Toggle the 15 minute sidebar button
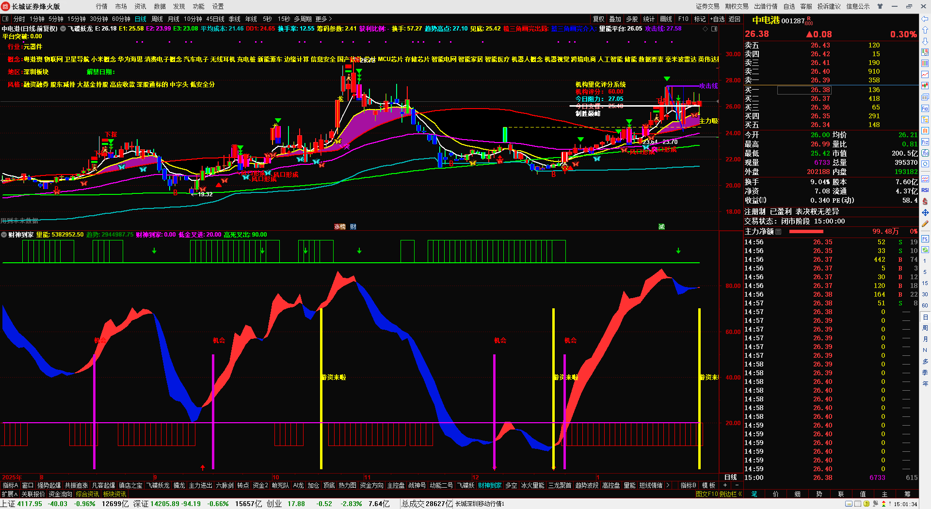Image resolution: width=931 pixels, height=509 pixels. pyautogui.click(x=925, y=283)
